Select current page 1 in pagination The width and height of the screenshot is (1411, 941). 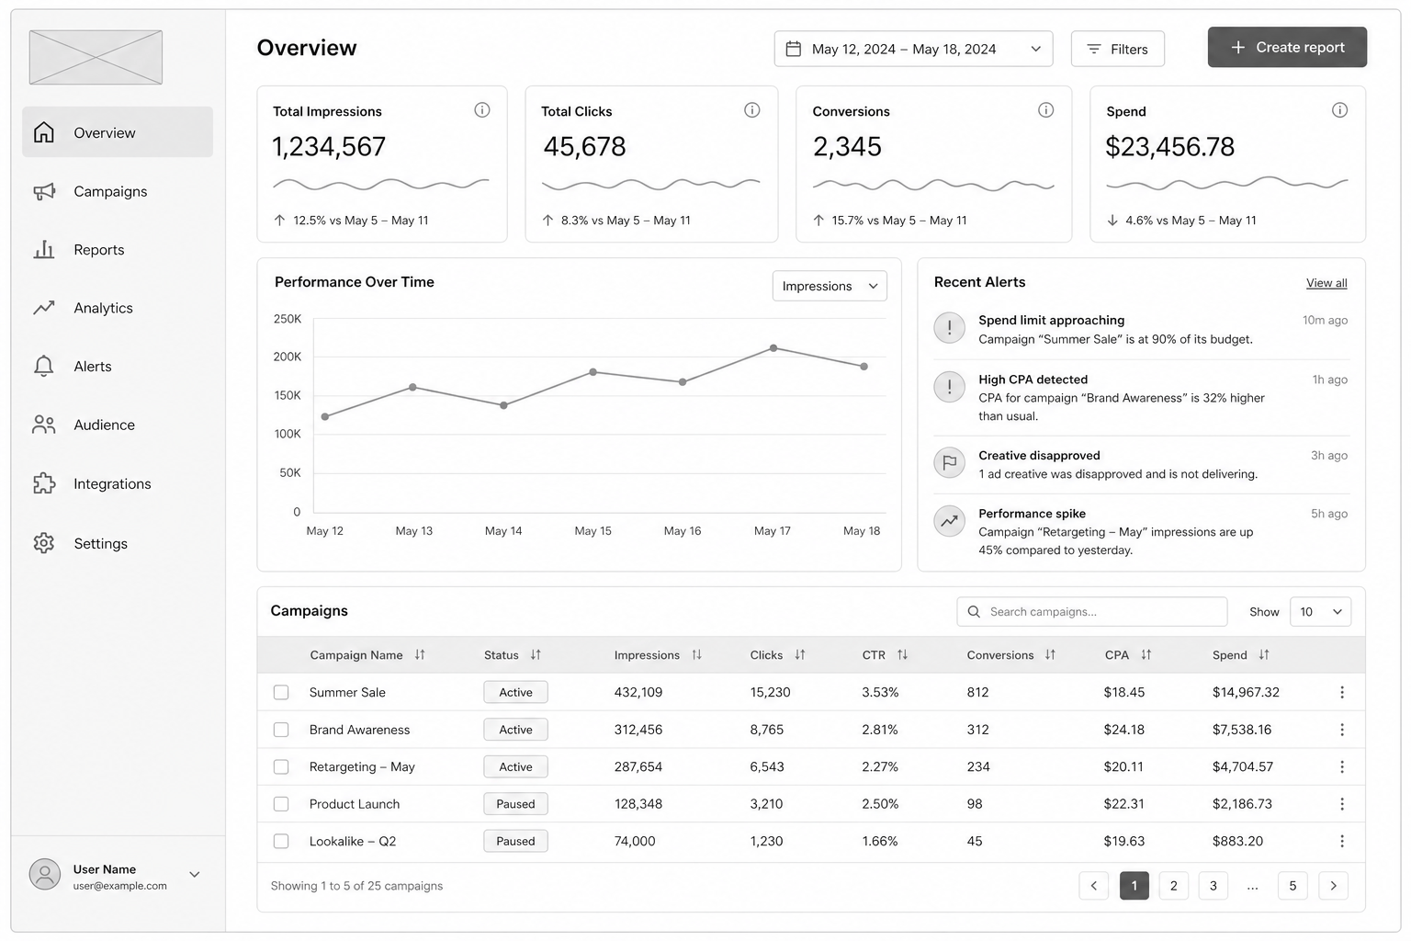coord(1134,886)
